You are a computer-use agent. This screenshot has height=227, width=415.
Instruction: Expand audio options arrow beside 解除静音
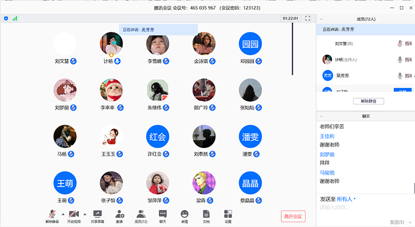point(63,213)
